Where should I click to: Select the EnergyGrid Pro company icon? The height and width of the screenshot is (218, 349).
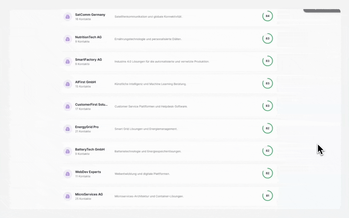click(x=67, y=129)
